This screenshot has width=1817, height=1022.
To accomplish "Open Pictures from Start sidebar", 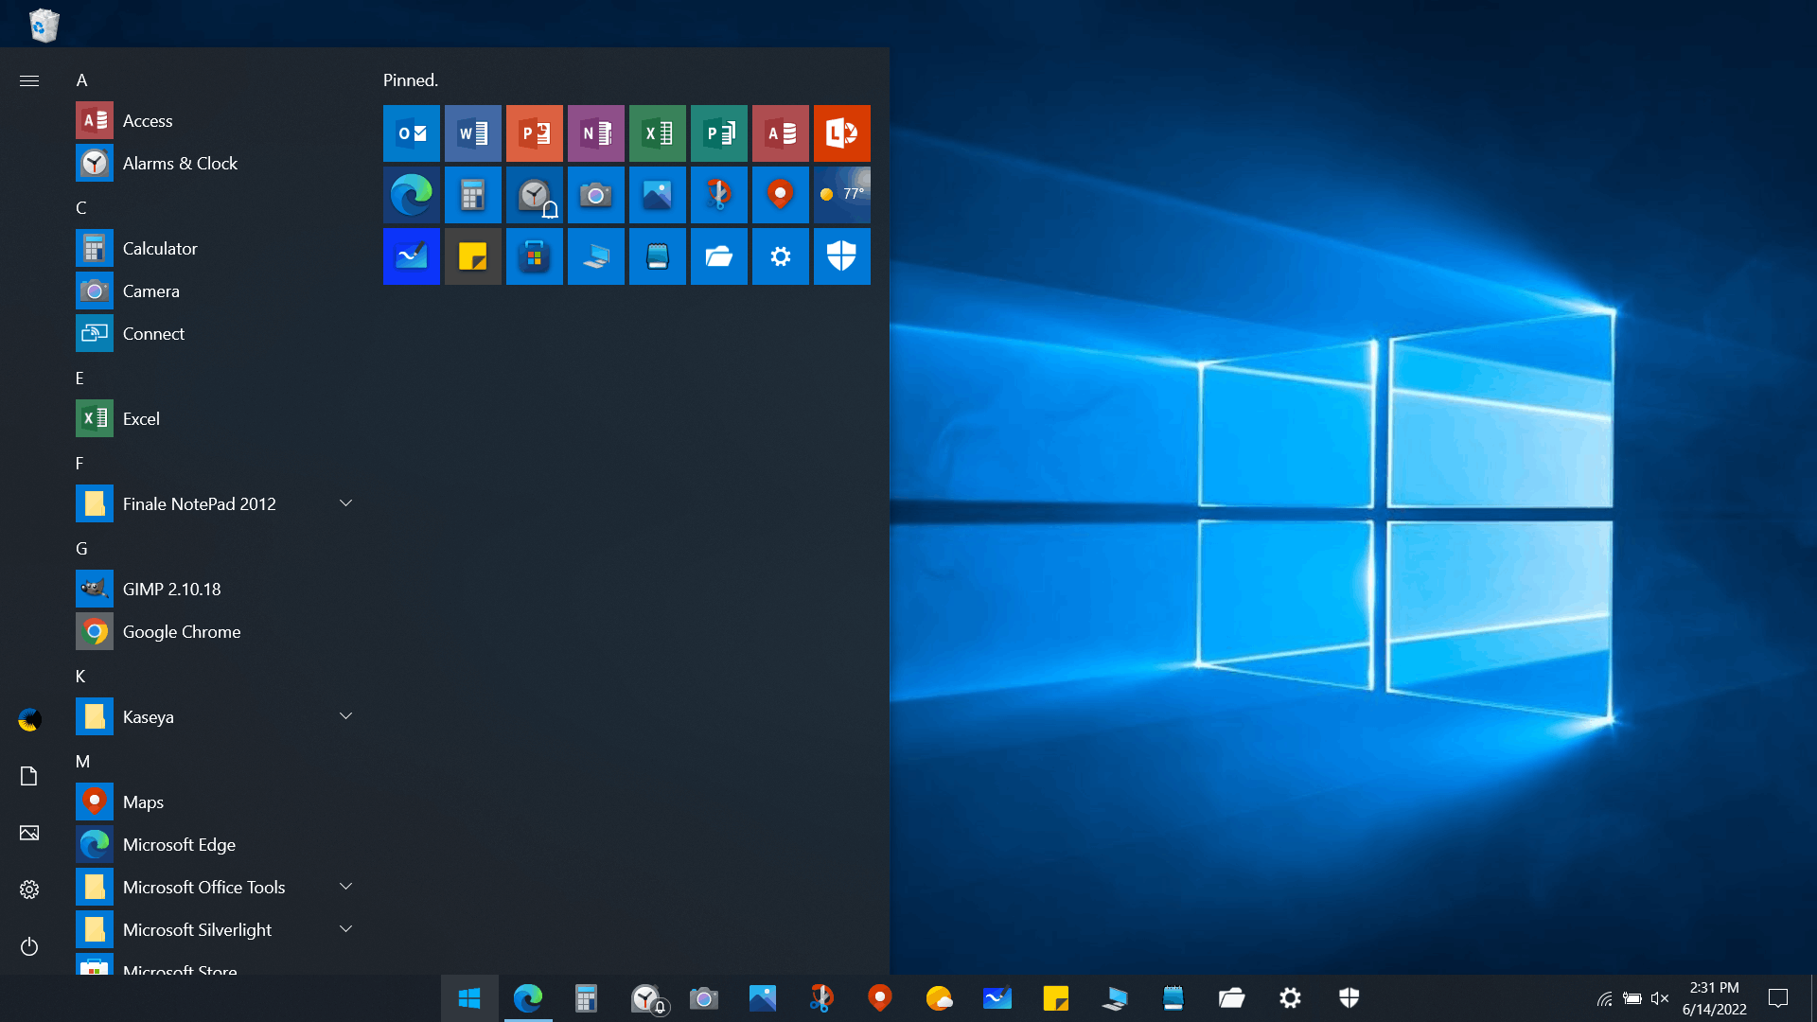I will 29,834.
